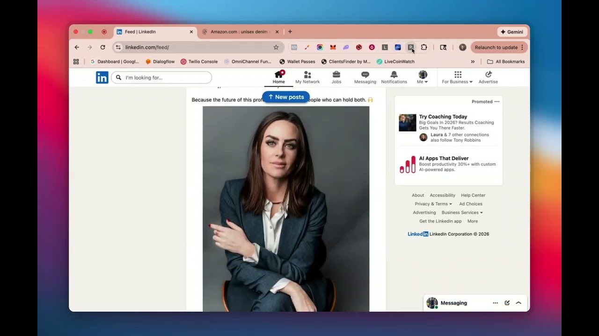Open tab search side panel icon

coord(443,47)
